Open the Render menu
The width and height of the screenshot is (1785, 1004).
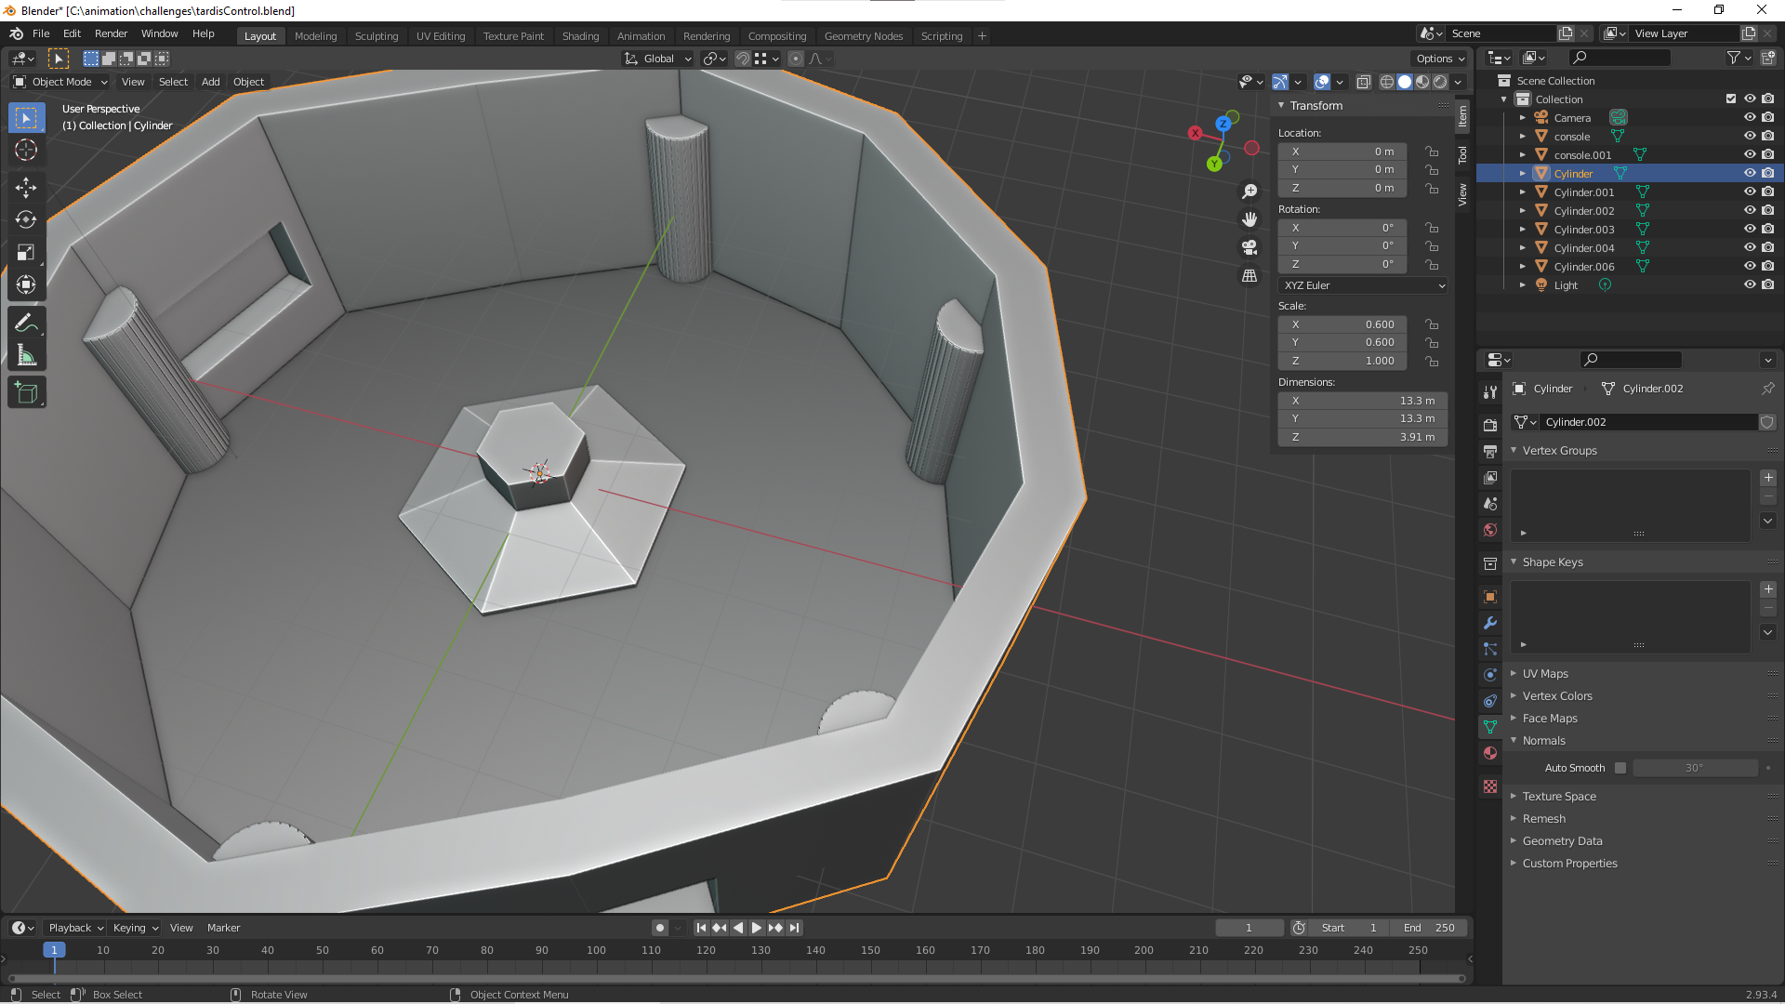click(111, 33)
